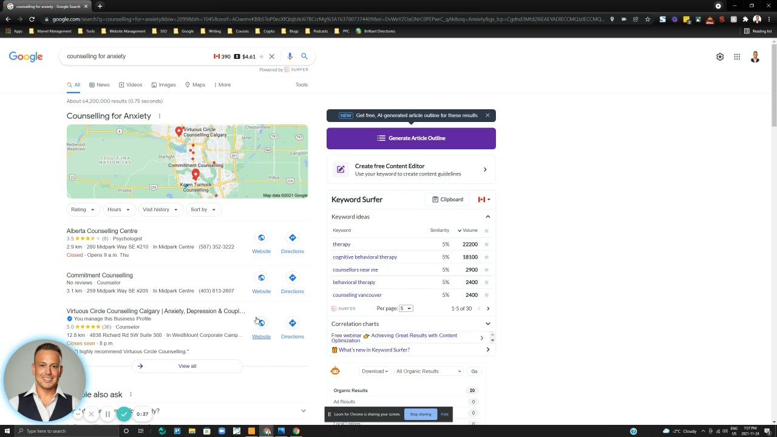Viewport: 777px width, 437px height.
Task: Star the 'cognitive behavioral therapy' keyword
Action: [486, 257]
